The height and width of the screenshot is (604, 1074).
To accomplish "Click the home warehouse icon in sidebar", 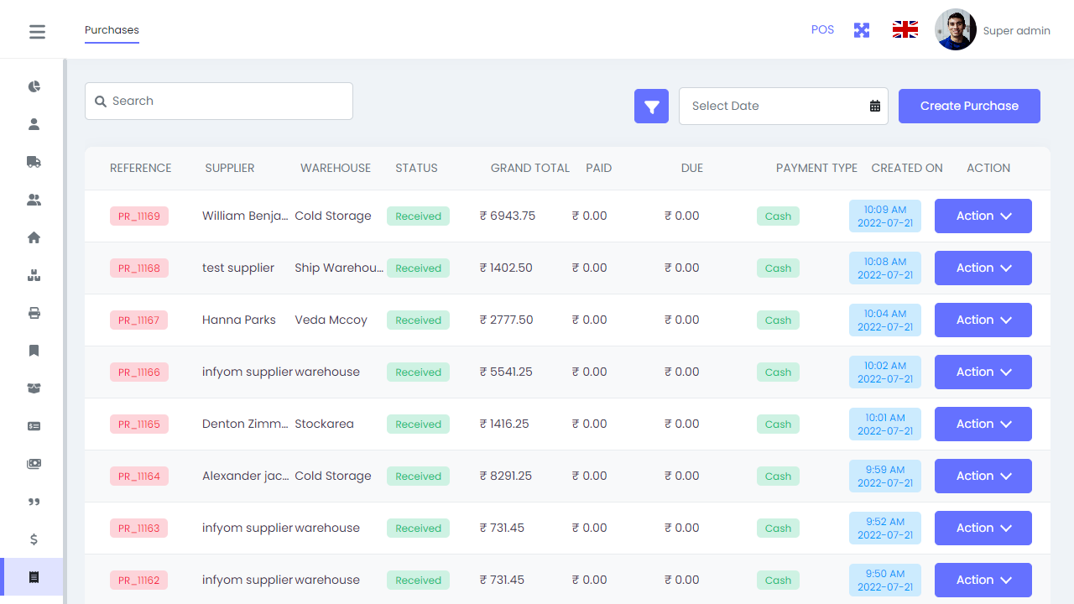I will point(34,237).
